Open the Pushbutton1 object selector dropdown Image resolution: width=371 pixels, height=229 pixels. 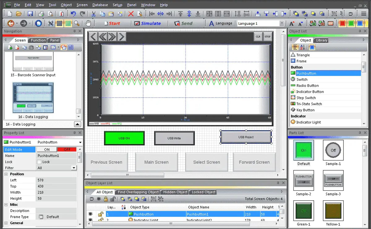pyautogui.click(x=80, y=142)
